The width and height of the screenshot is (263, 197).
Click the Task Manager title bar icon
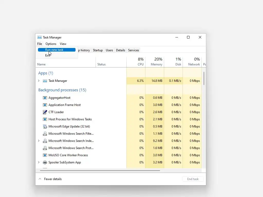click(39, 37)
